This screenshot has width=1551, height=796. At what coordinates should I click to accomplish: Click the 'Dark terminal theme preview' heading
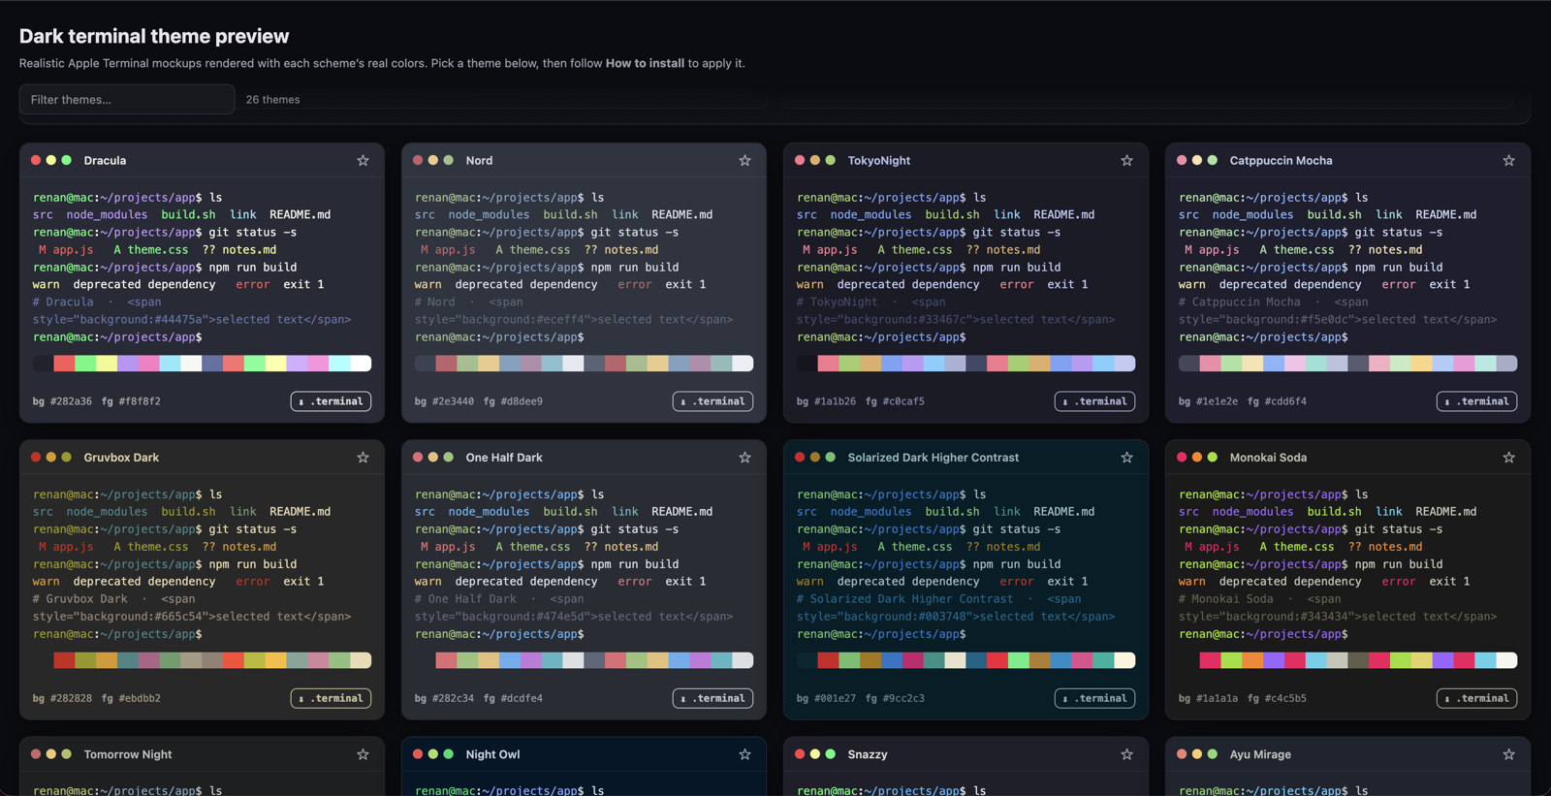click(x=154, y=36)
